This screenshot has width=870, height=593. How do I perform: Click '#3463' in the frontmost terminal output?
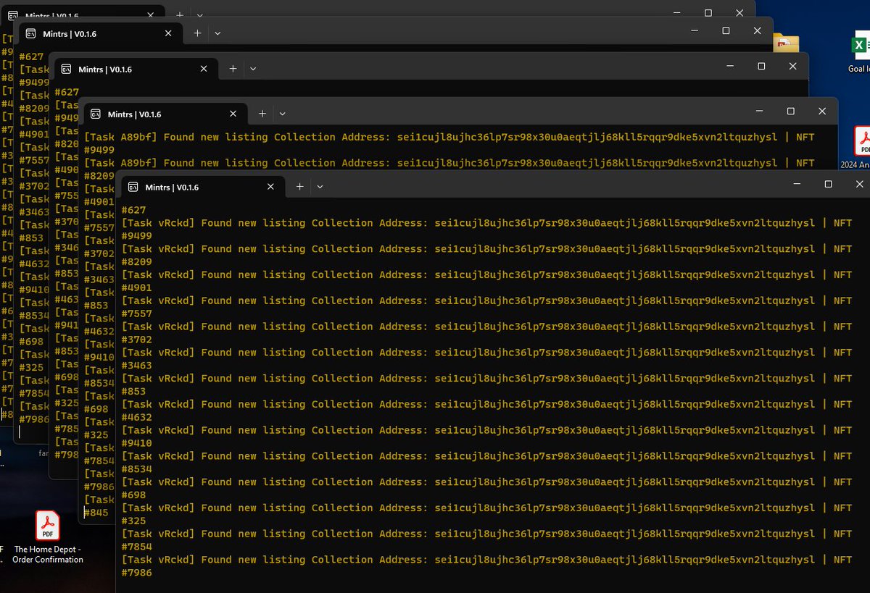click(x=136, y=366)
